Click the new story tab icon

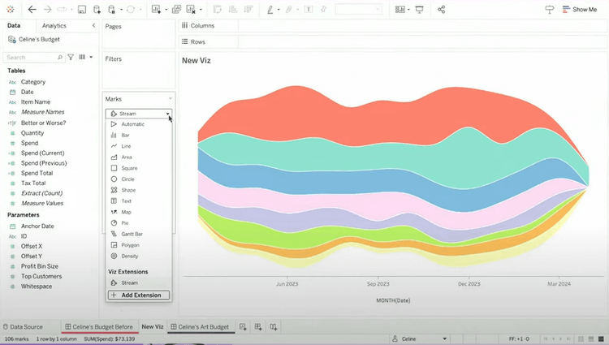point(274,327)
